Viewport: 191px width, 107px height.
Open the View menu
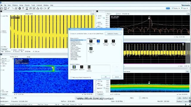click(9, 5)
